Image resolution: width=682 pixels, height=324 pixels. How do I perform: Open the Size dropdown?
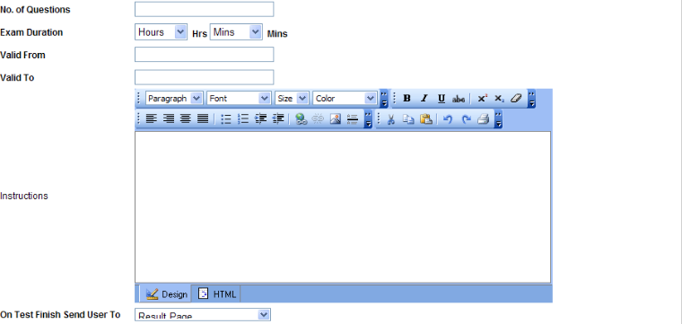pos(292,99)
